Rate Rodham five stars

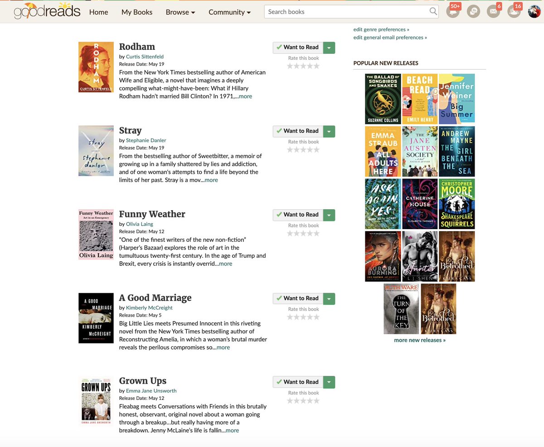316,66
